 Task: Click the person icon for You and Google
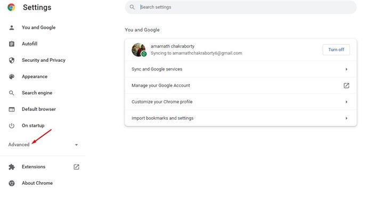[x=11, y=28]
